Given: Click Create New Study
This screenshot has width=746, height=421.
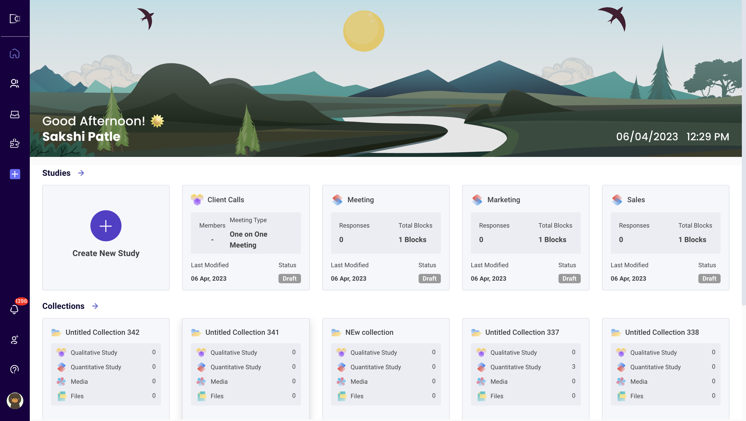Looking at the screenshot, I should point(106,226).
